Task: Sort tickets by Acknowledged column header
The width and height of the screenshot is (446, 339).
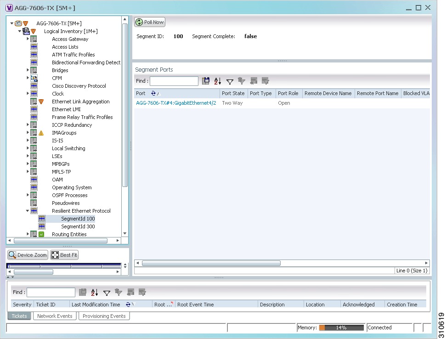Action: tap(362, 304)
